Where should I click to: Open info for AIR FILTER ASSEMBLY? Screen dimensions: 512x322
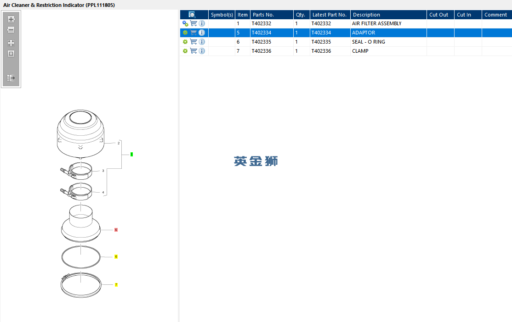point(202,23)
